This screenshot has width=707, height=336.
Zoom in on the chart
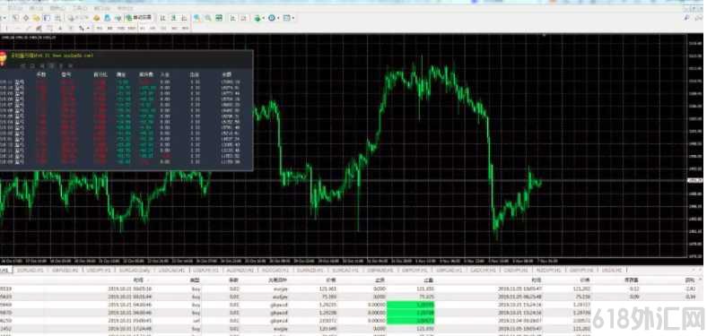coord(196,18)
